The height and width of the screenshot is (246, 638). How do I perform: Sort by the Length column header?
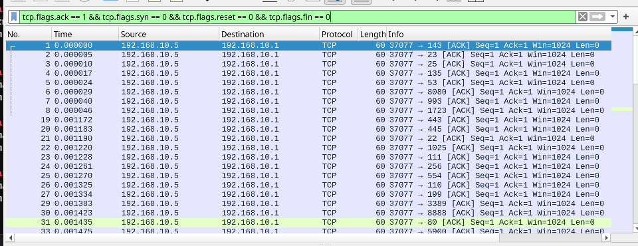[x=372, y=34]
